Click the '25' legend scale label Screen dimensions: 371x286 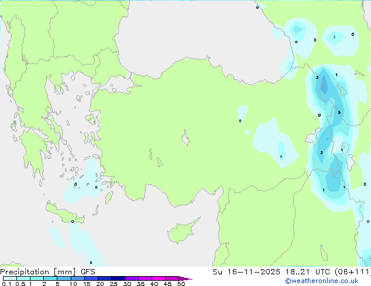tap(114, 284)
